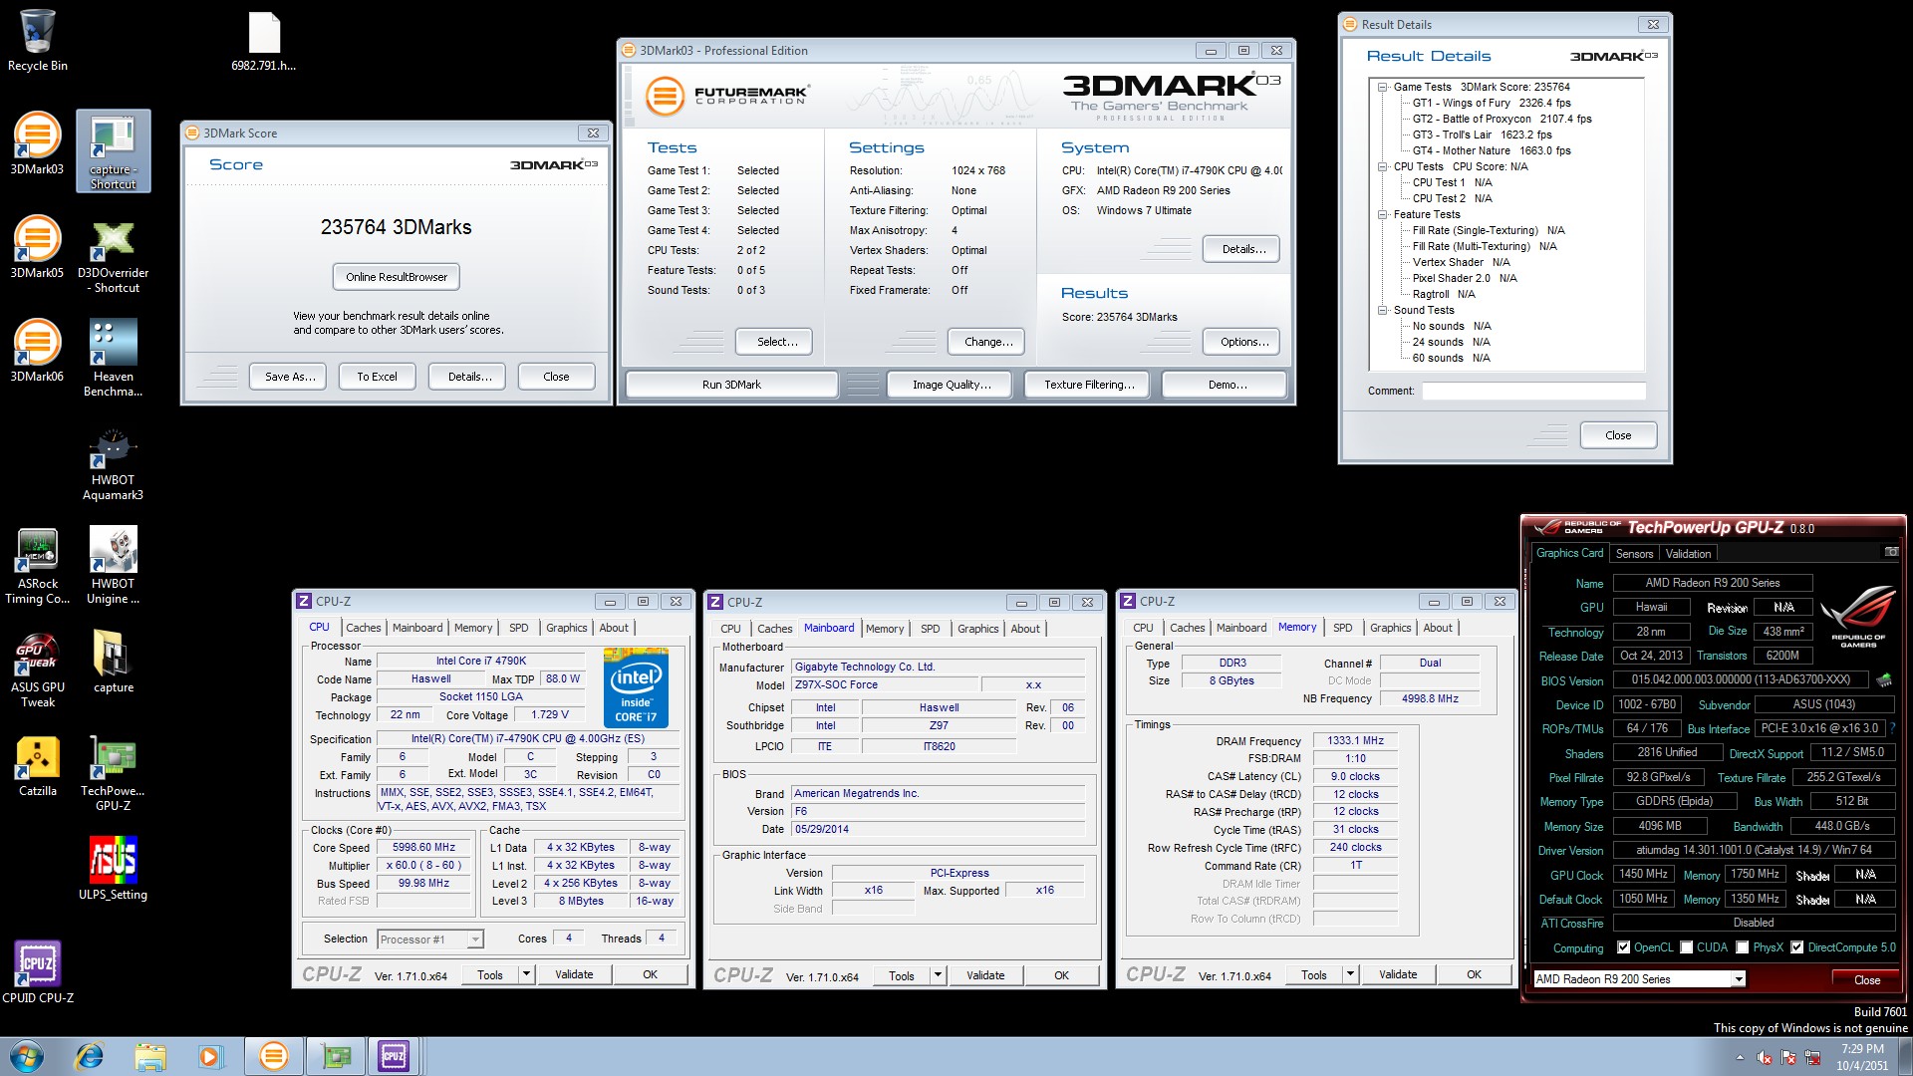Switch to the CPU-Z taskbar button
Viewport: 1913px width, 1076px height.
click(394, 1056)
